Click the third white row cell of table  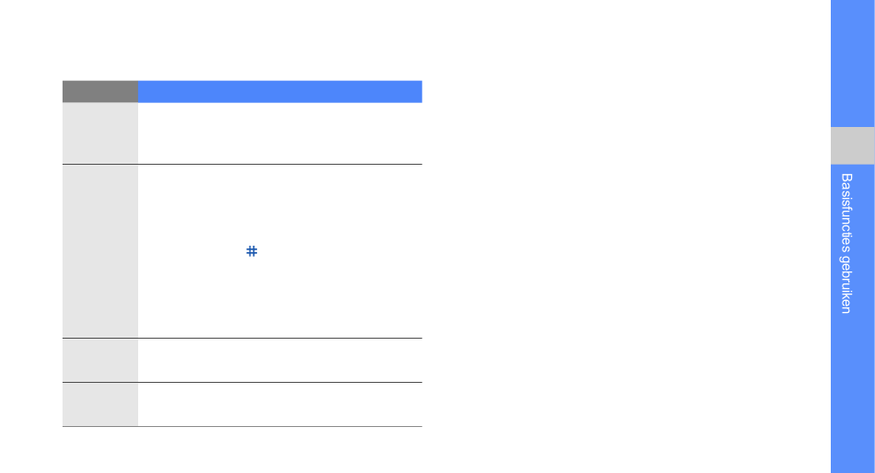(x=280, y=360)
